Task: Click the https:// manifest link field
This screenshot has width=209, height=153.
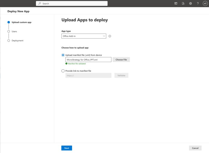Action: tap(88, 75)
